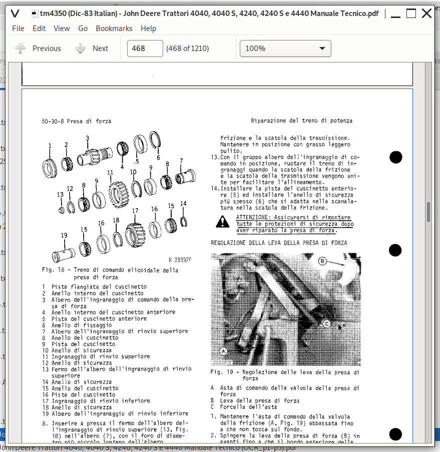Viewport: 440px width, 452px height.
Task: Click the PDF file icon in title bar
Action: click(35, 13)
